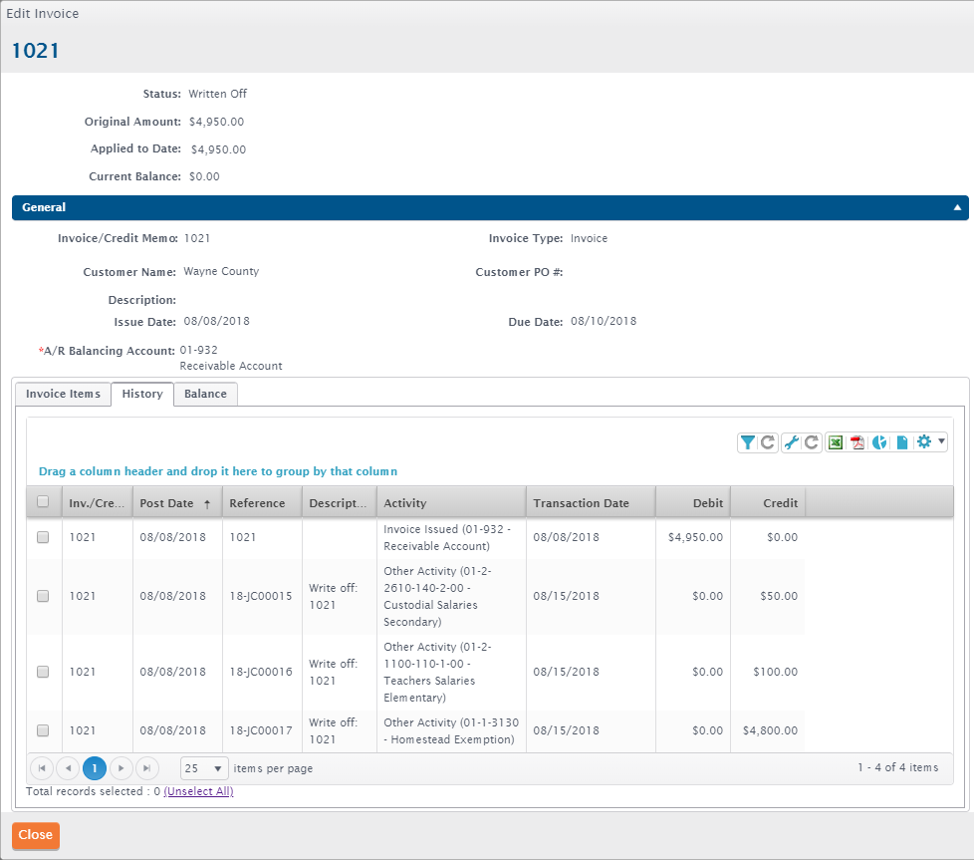The image size is (974, 860).
Task: Click the Homestead Exemption activity cell
Action: pyautogui.click(x=451, y=730)
